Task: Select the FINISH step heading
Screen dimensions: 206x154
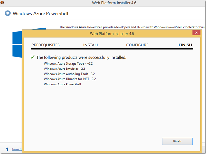Action: click(185, 45)
